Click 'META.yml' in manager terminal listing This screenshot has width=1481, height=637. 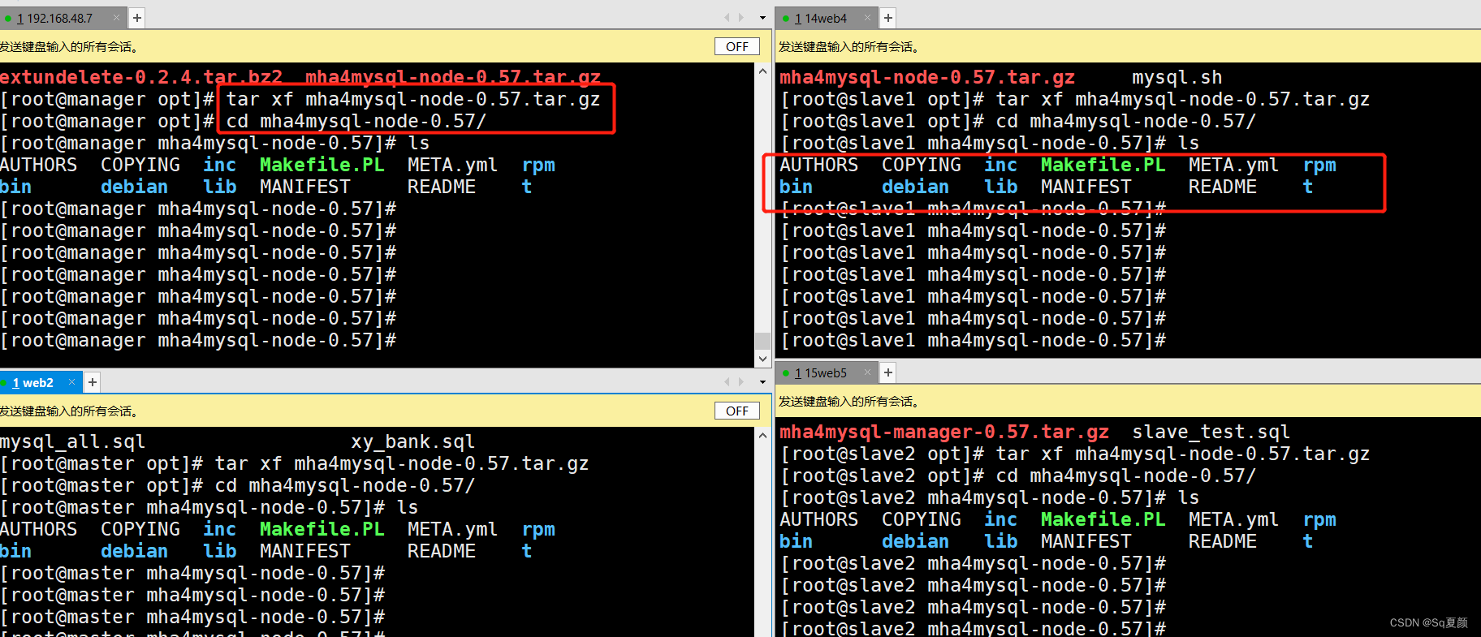click(452, 165)
